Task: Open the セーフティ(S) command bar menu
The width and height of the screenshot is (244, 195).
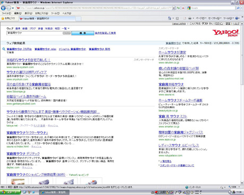Action: tap(215, 18)
